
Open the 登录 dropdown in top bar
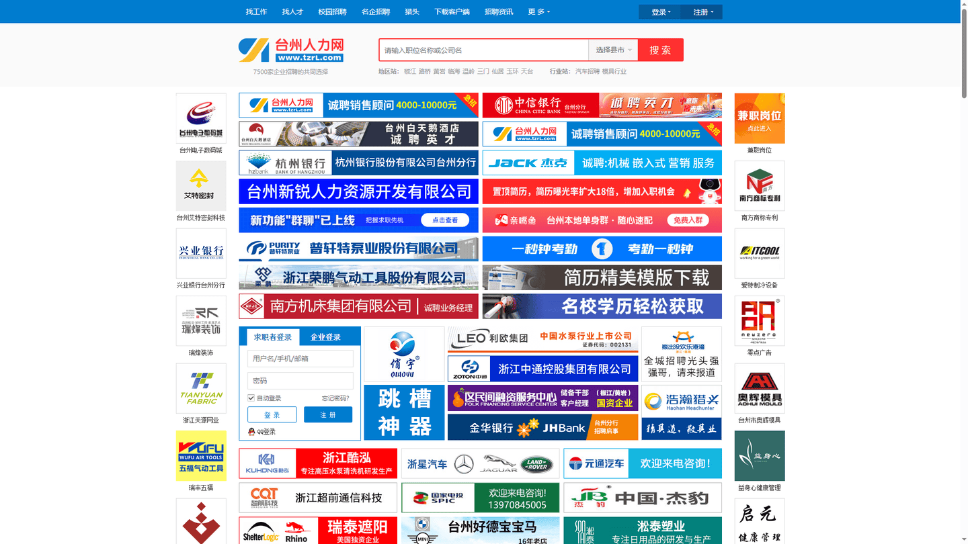point(661,12)
